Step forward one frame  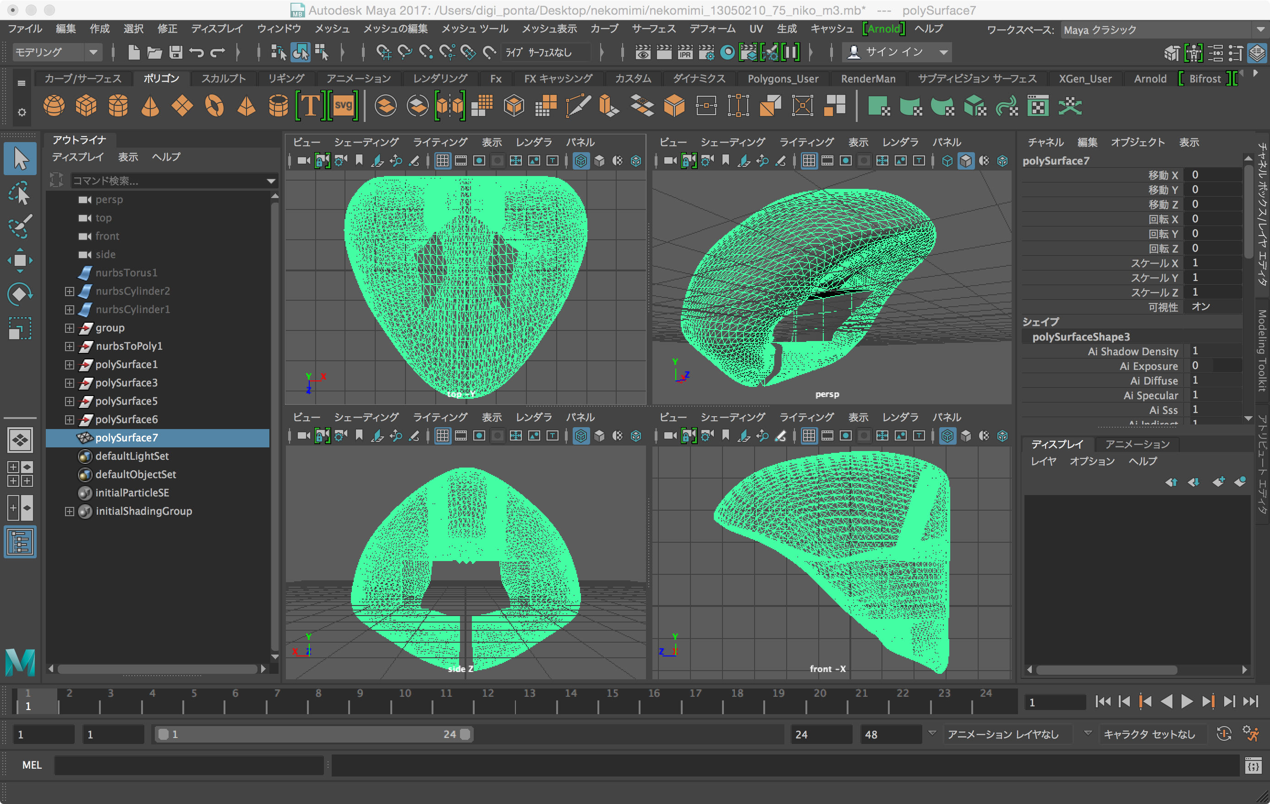point(1229,702)
